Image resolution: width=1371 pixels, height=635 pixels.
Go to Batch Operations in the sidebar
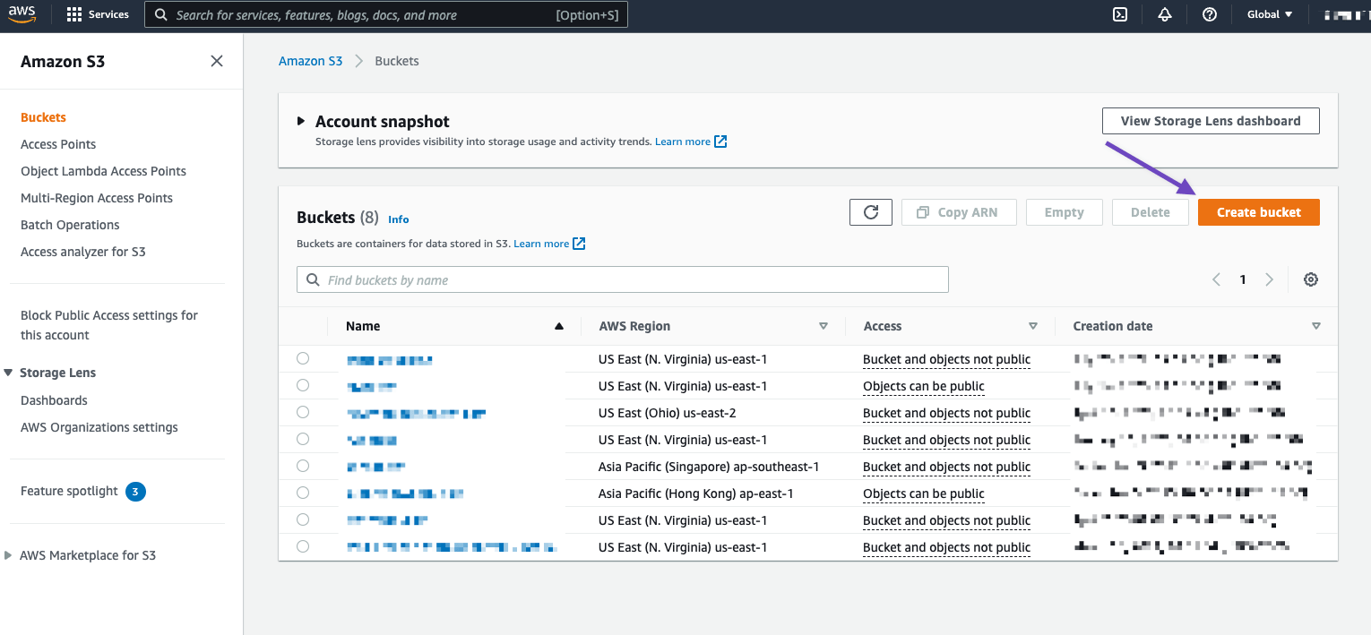[x=70, y=225]
